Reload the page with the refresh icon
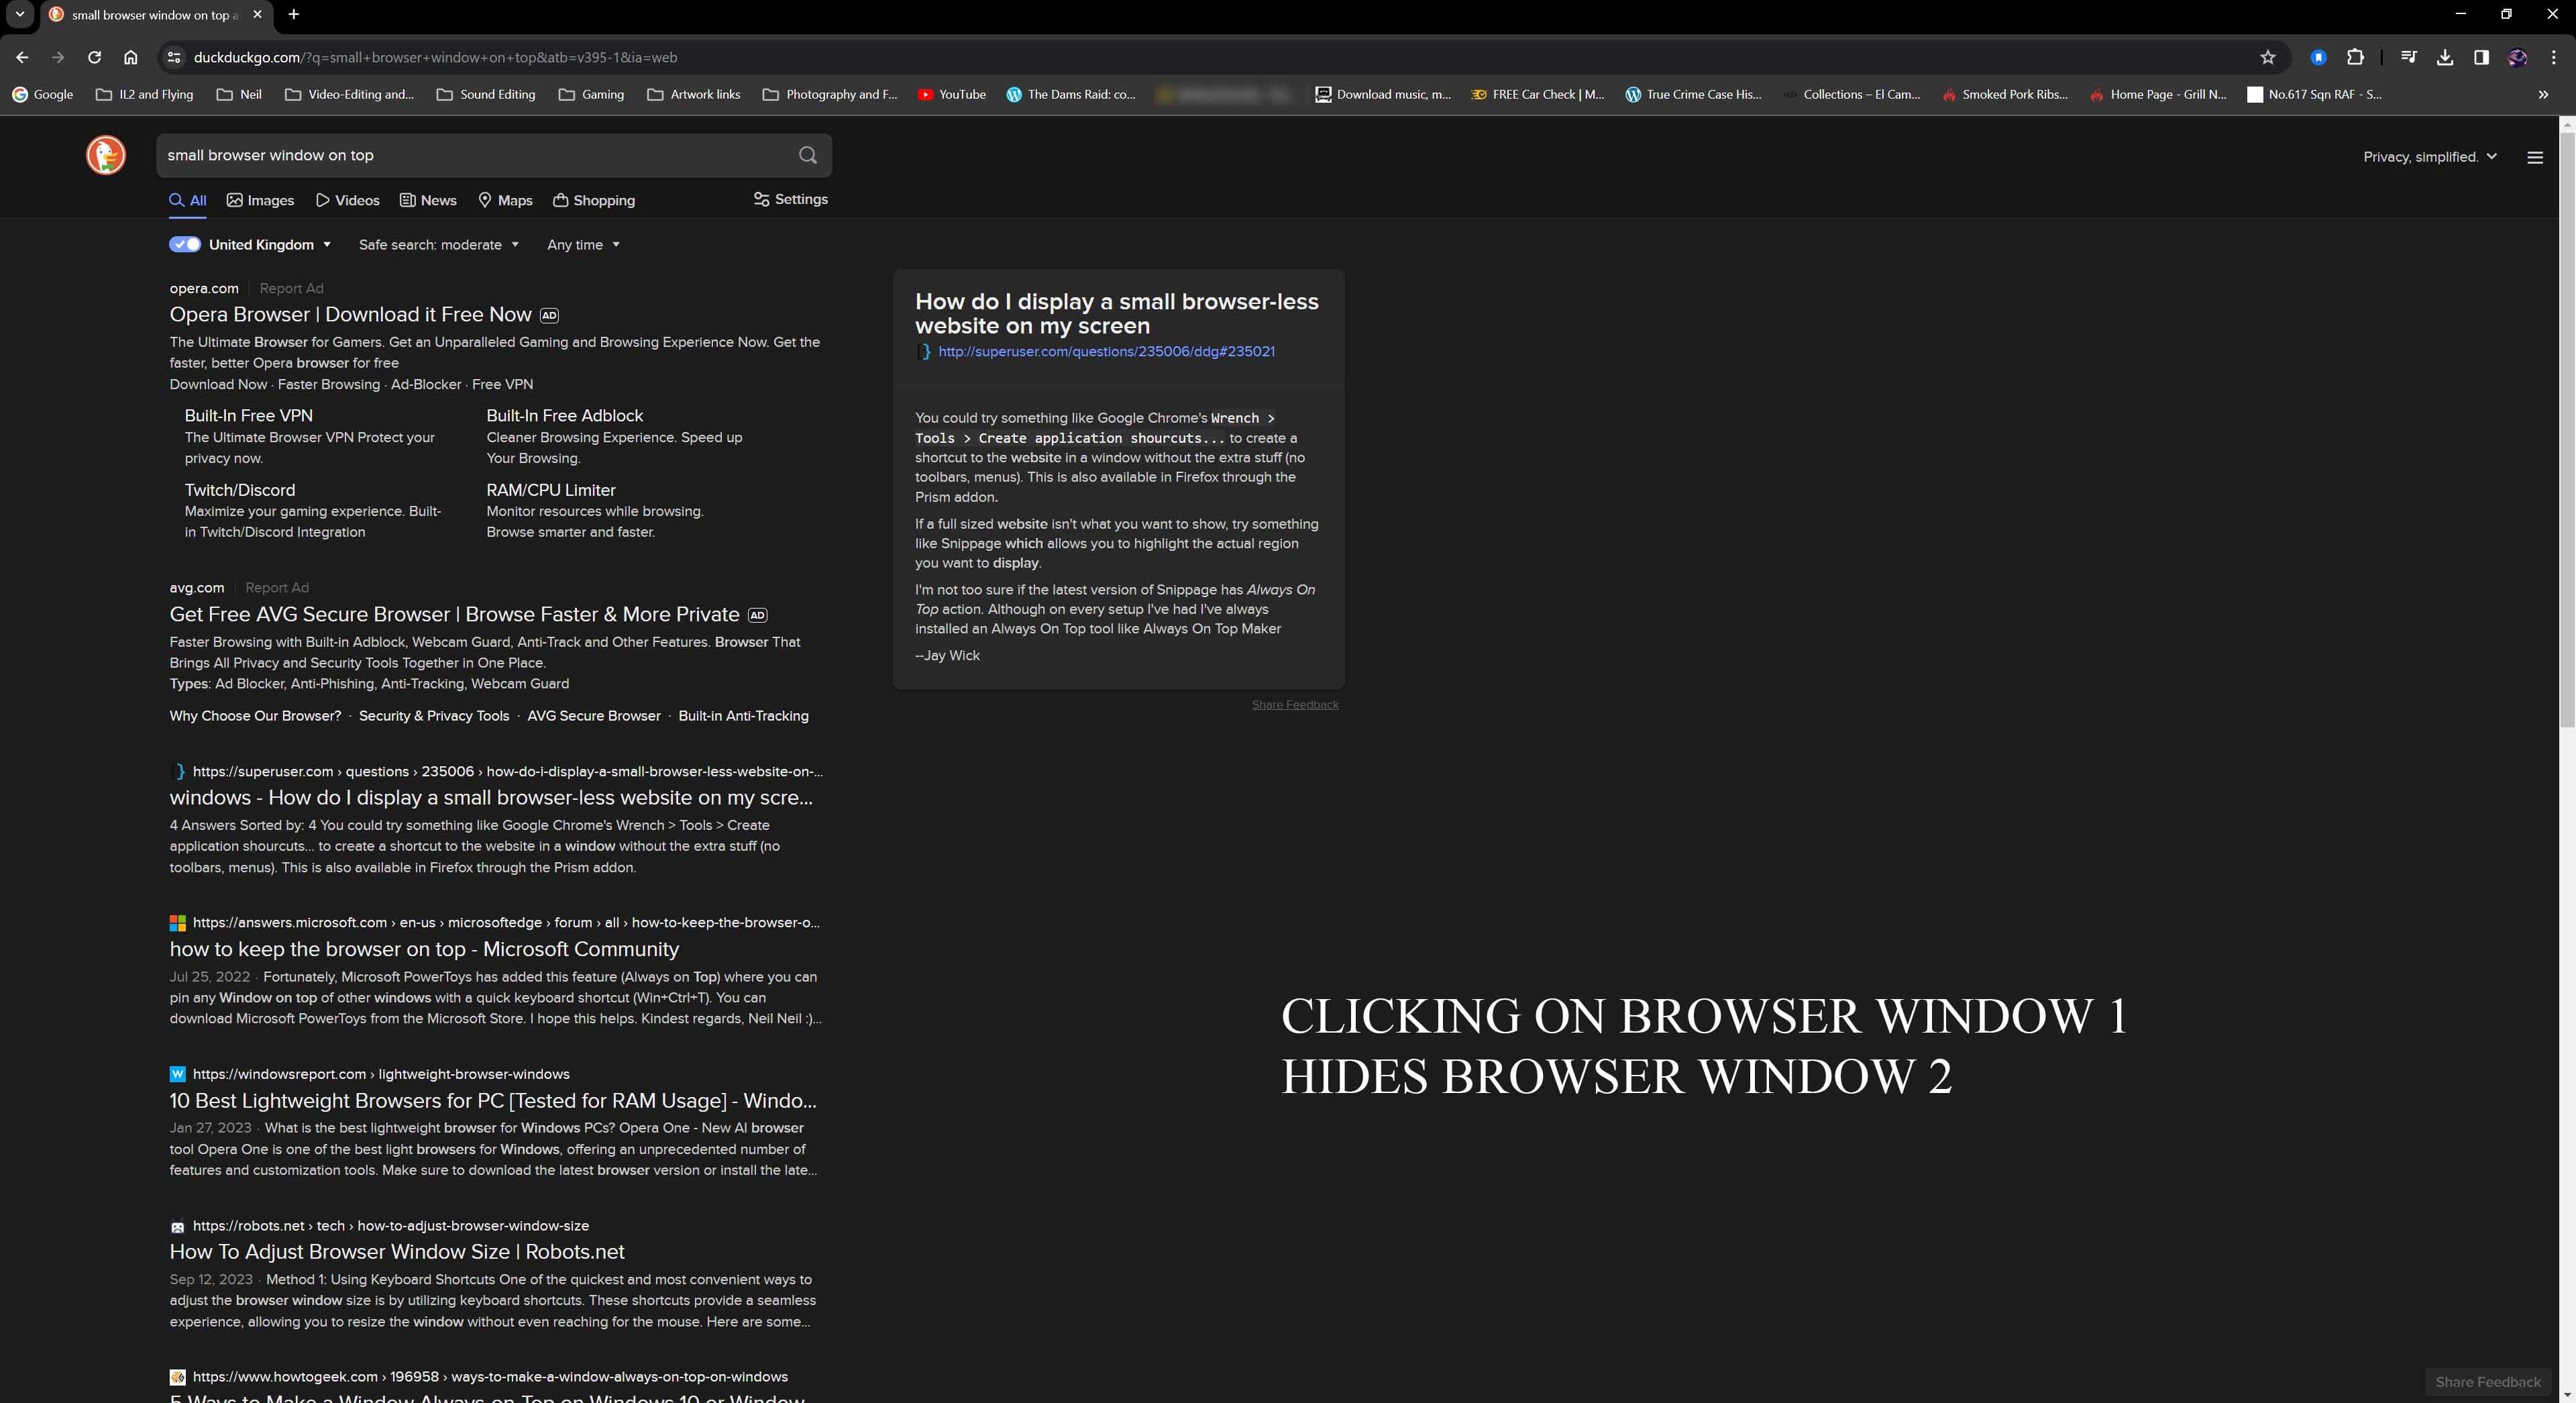The image size is (2576, 1403). (94, 57)
